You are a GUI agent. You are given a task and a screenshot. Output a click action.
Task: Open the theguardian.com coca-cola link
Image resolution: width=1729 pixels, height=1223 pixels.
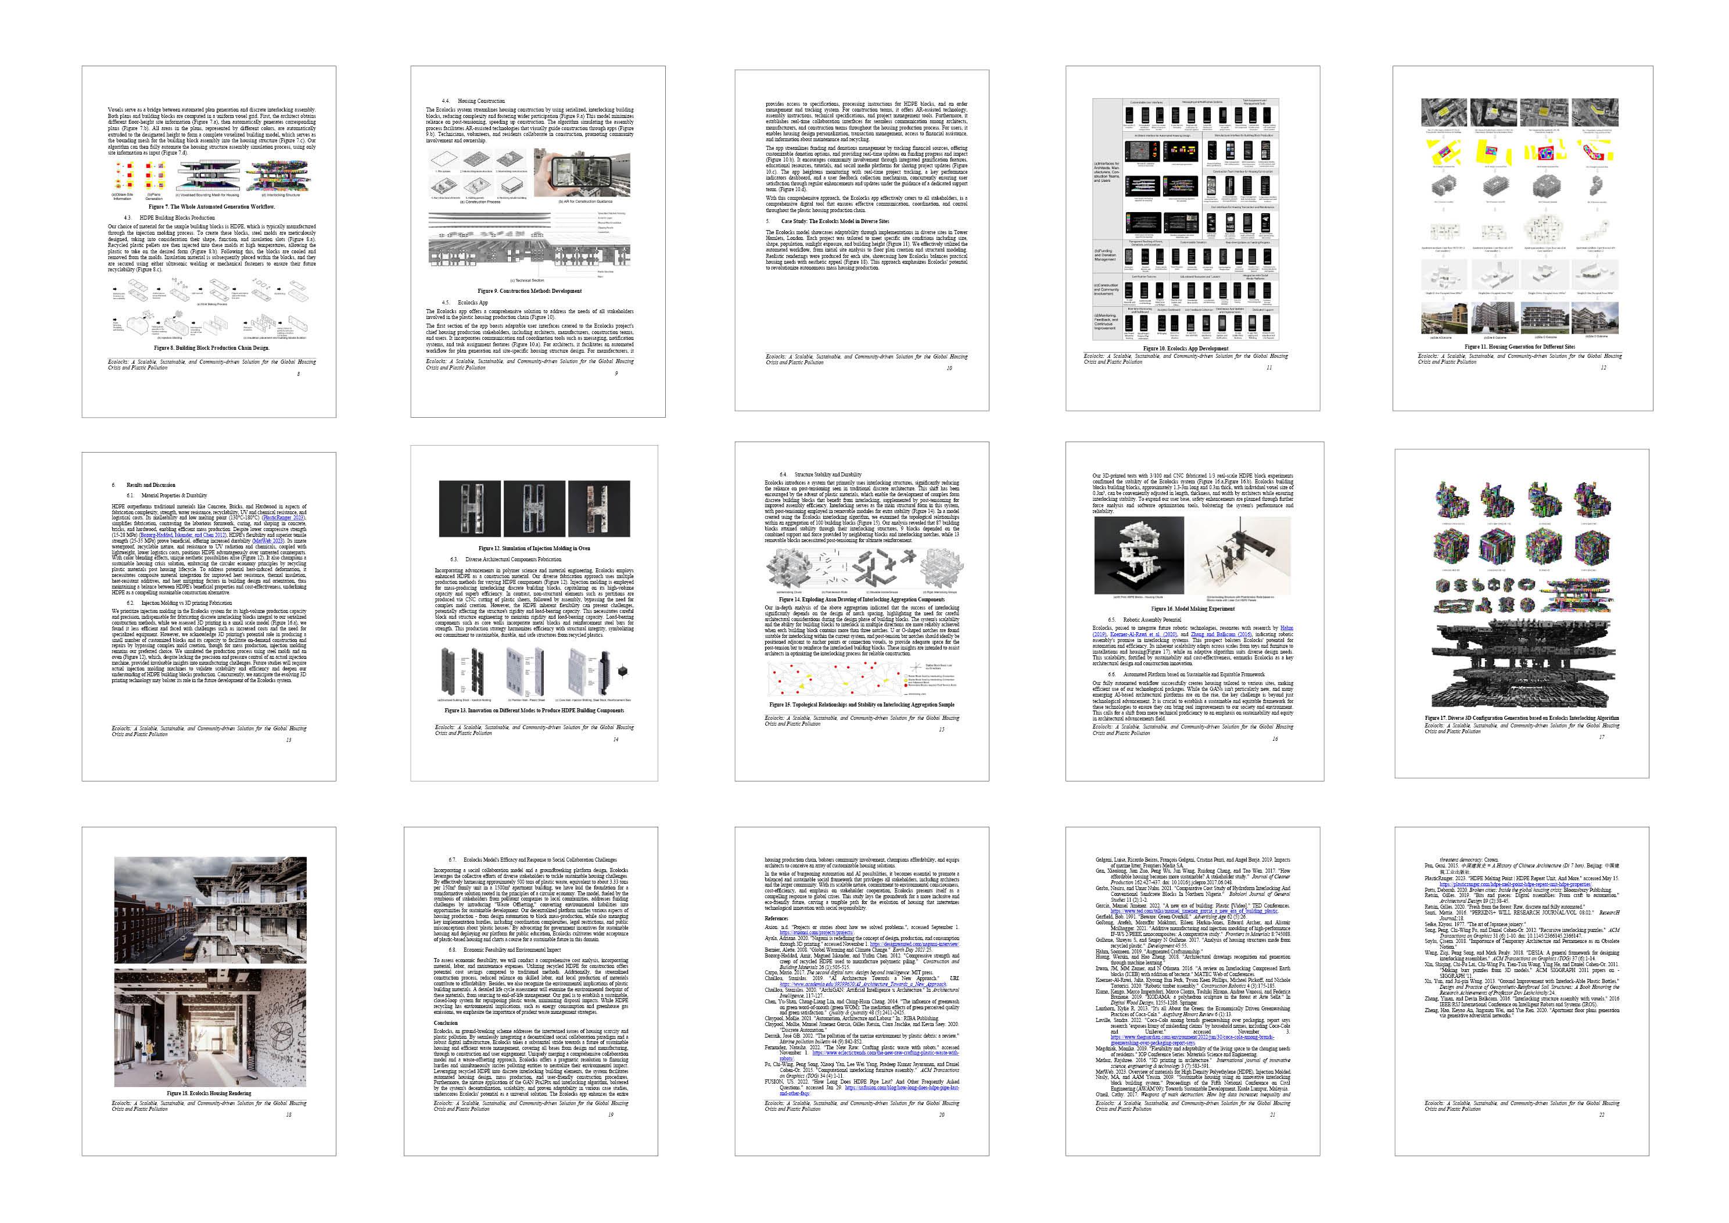[1192, 1038]
